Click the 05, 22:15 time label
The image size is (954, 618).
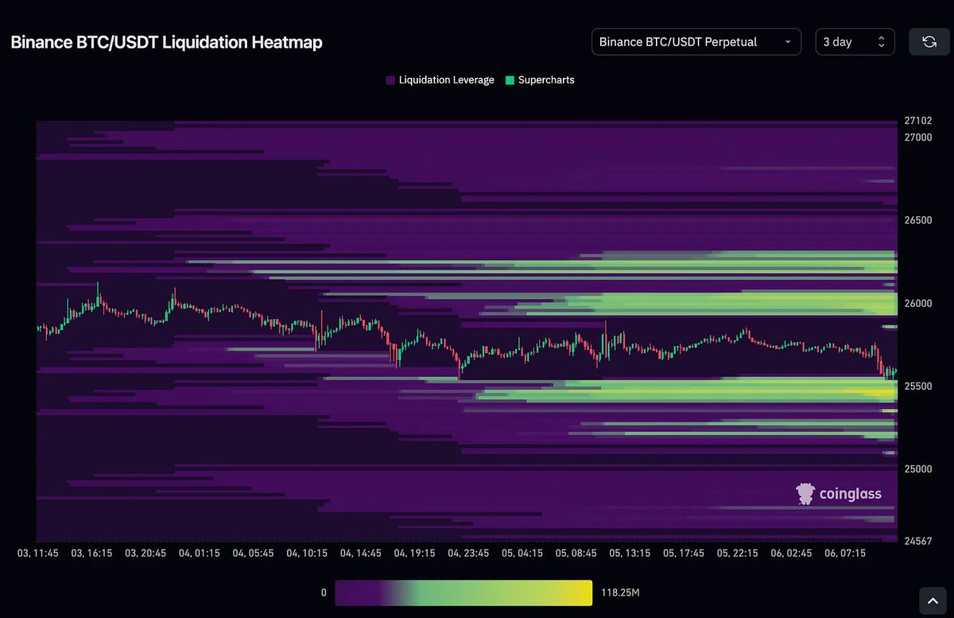(x=739, y=553)
